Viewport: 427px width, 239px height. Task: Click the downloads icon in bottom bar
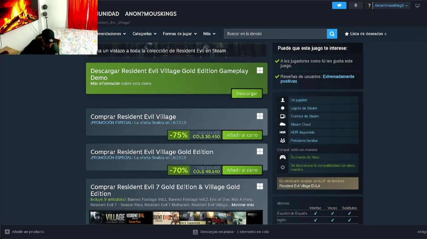(x=195, y=232)
